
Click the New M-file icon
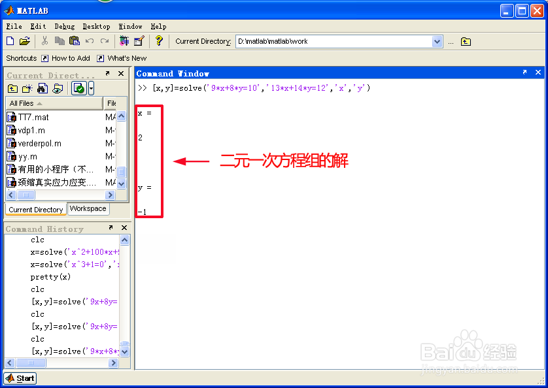[x=10, y=41]
